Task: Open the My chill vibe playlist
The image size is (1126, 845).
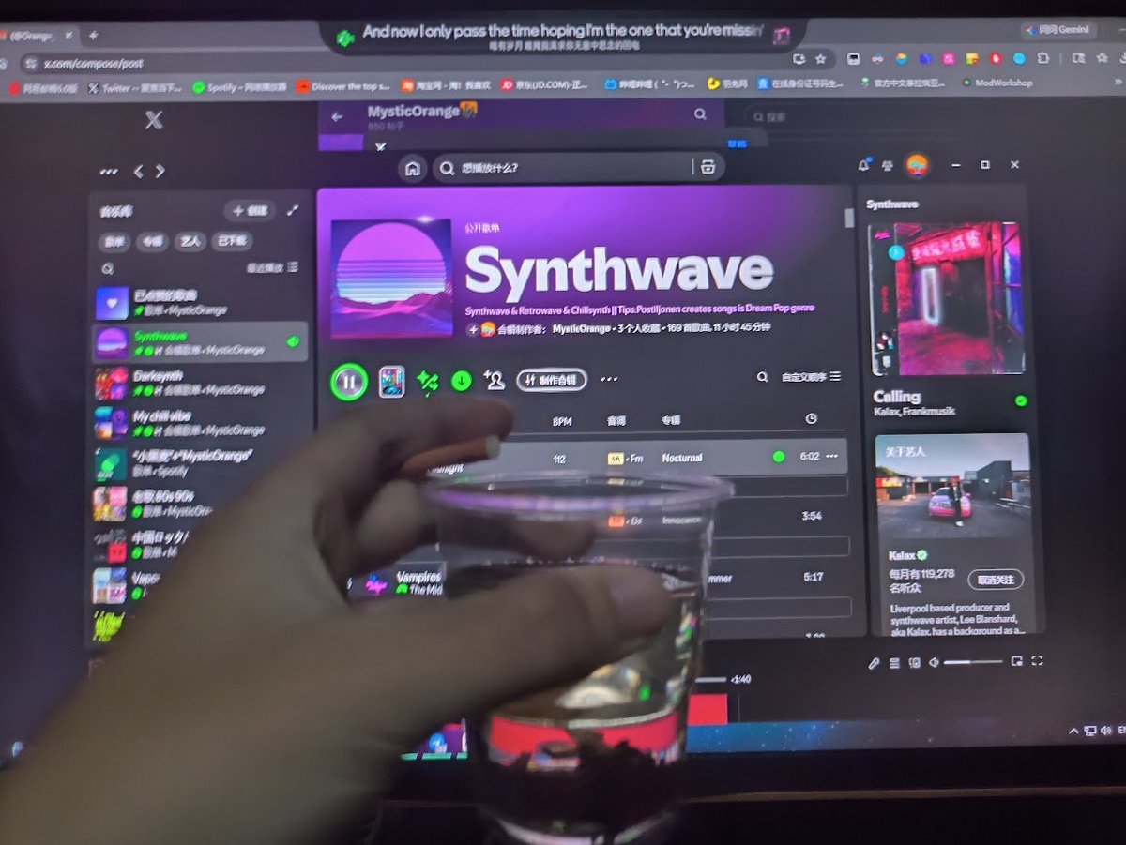Action: point(201,423)
